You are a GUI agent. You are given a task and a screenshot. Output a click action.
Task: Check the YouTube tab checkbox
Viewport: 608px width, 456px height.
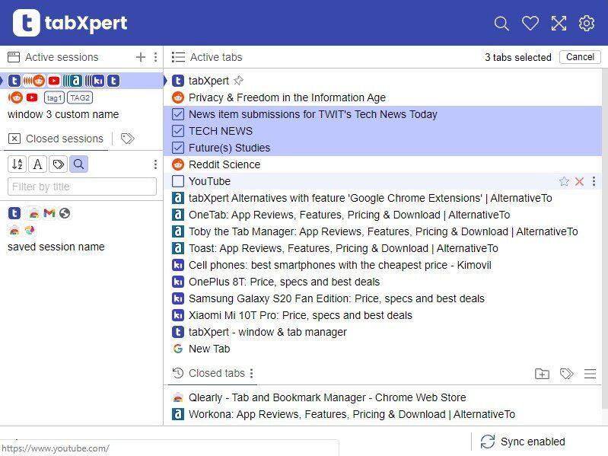tap(178, 181)
